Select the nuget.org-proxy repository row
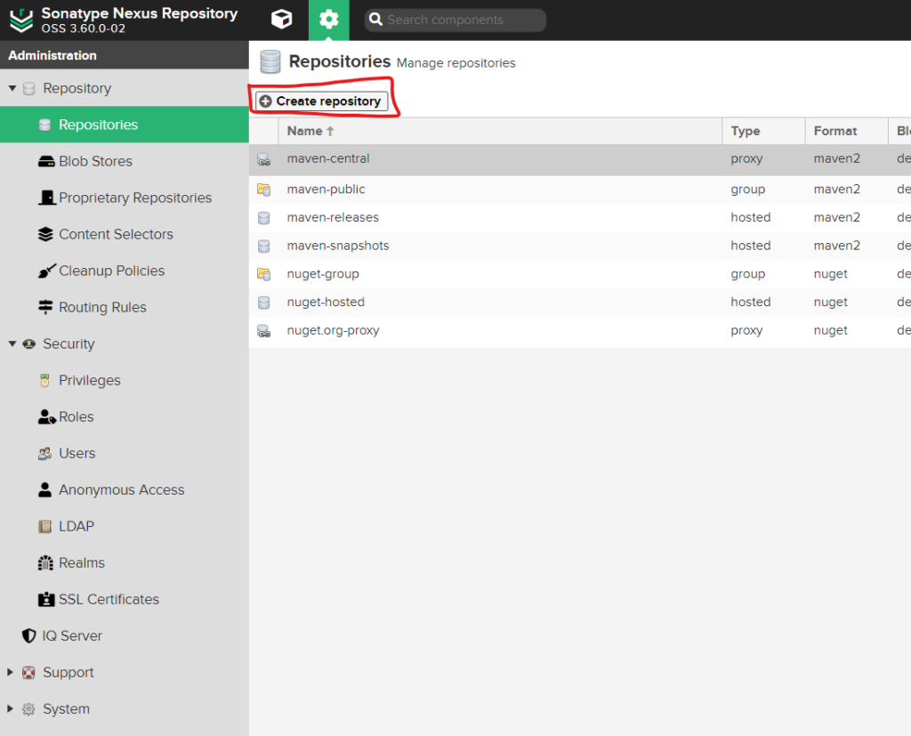 click(333, 330)
